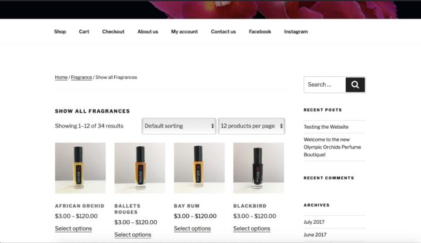Follow the Instagram navigation link

click(x=296, y=31)
